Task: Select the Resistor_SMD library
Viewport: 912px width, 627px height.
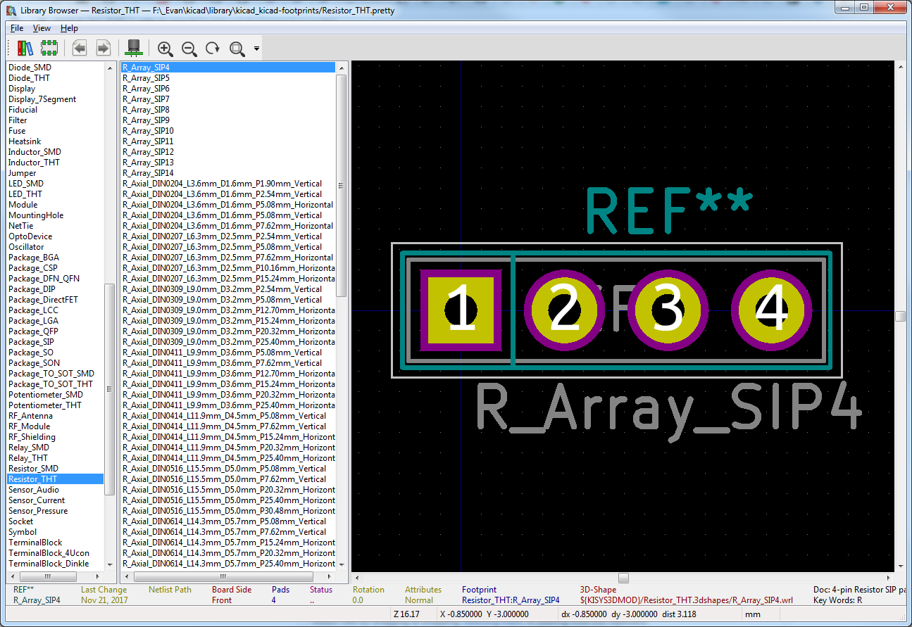Action: 33,468
